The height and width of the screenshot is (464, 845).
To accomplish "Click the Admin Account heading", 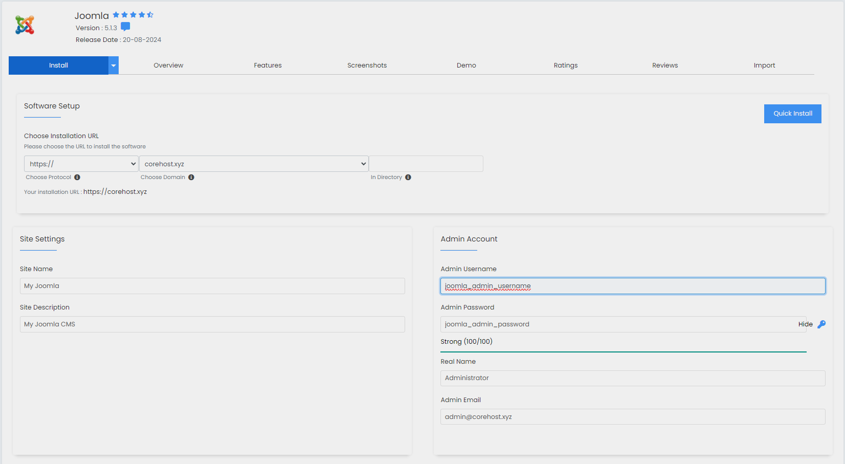I will click(469, 239).
